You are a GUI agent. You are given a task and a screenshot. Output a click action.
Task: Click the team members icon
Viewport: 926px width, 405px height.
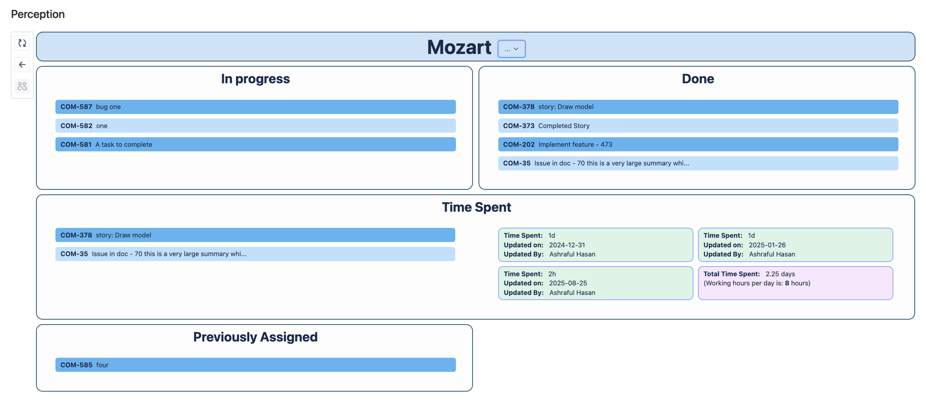click(22, 86)
